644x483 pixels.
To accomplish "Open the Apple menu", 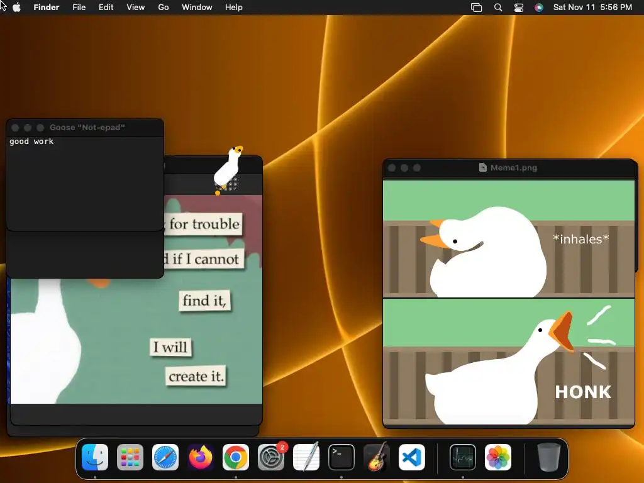I will (17, 8).
